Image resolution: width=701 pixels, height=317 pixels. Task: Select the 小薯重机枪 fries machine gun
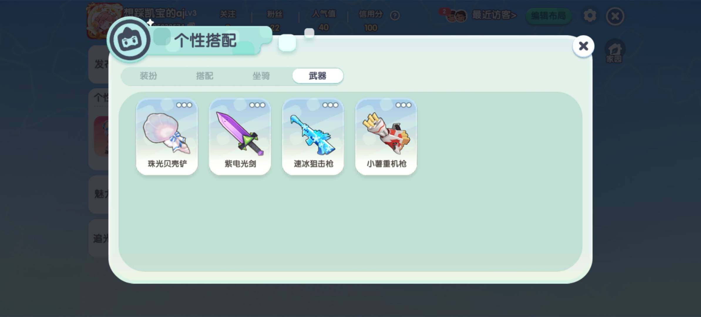click(386, 137)
